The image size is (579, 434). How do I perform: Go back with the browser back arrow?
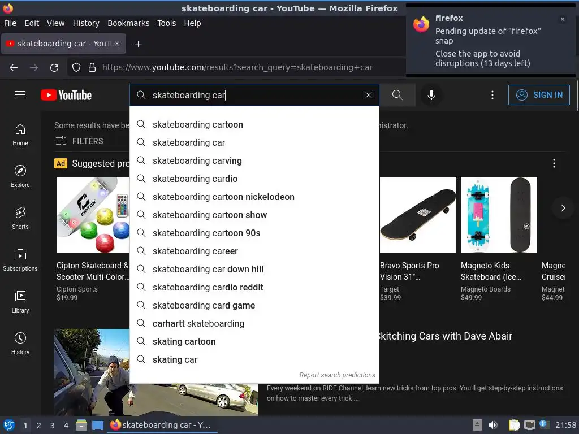point(14,68)
